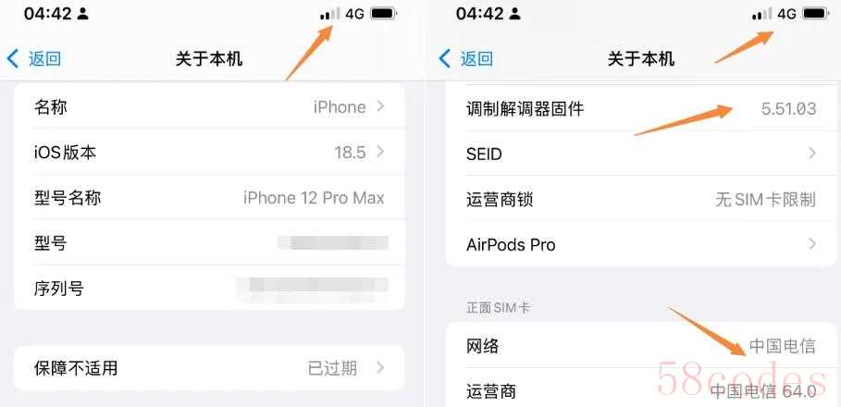Tap the left status bar person icon
This screenshot has width=841, height=407.
click(82, 14)
